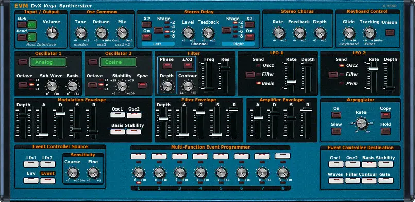Select the Waves event controller destination

336,180
